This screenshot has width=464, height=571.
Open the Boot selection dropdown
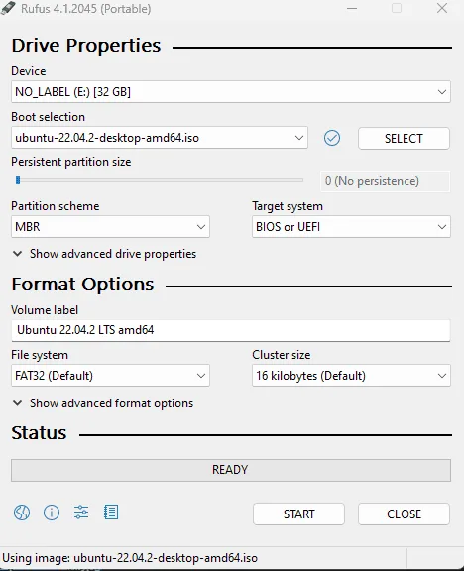click(160, 138)
